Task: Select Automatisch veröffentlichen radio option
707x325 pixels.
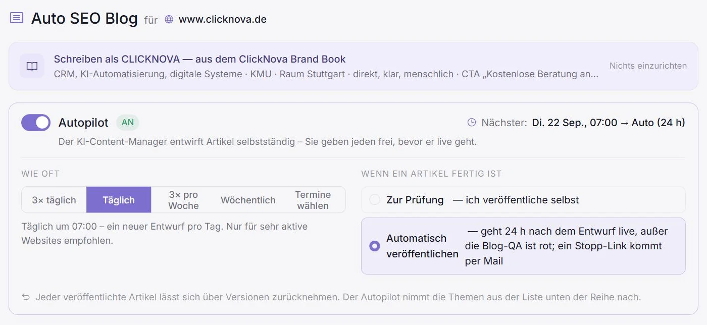Action: click(375, 246)
